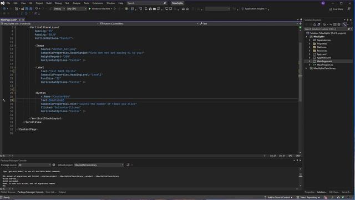355x200 pixels.
Task: Click the CRLF line ending indicator
Action: (298, 156)
